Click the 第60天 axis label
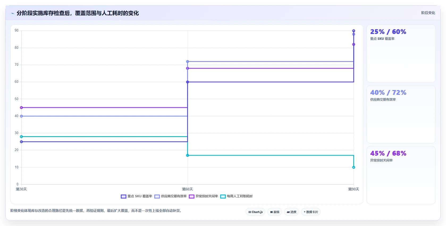 [x=187, y=189]
